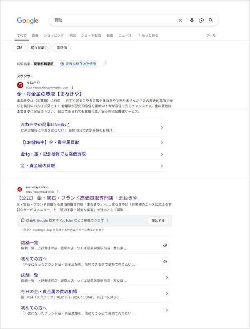Toggle the CM filter chip

[x=19, y=47]
